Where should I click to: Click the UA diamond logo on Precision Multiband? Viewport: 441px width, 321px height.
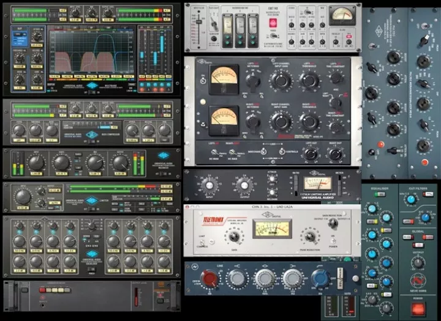pyautogui.click(x=92, y=86)
